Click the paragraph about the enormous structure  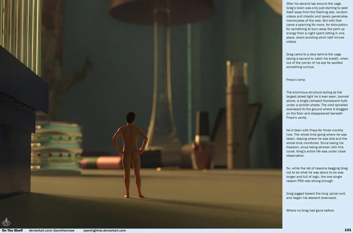(317, 105)
